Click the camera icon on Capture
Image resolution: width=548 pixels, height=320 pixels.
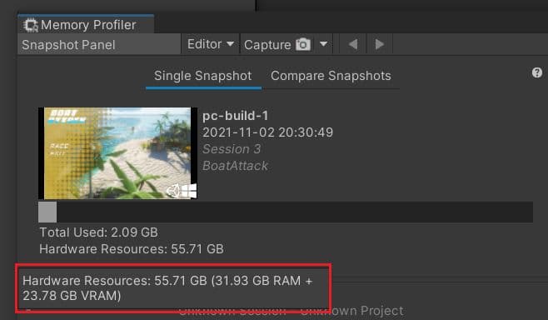tap(303, 44)
